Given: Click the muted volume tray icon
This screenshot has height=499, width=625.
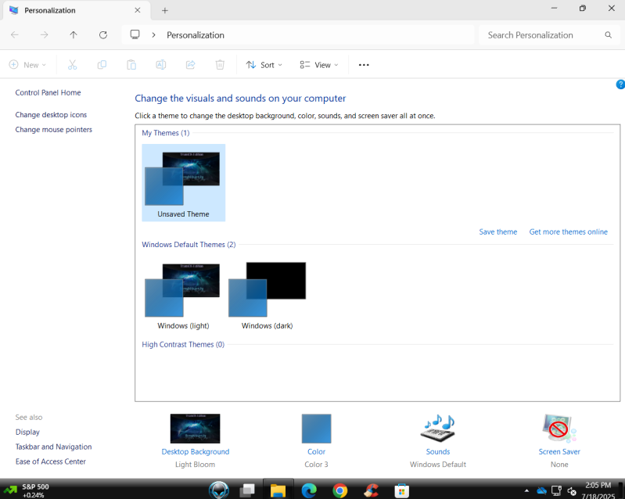Looking at the screenshot, I should pos(572,491).
